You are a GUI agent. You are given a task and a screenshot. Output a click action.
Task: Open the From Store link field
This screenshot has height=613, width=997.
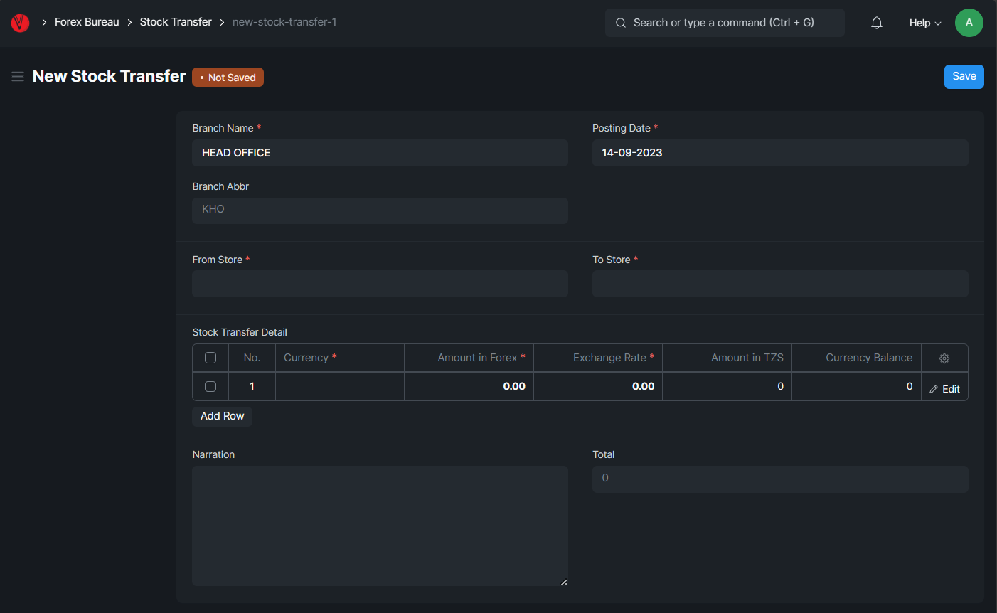[380, 284]
